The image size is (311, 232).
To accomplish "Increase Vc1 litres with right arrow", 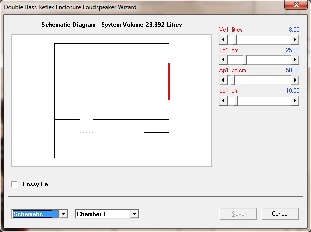I will click(295, 40).
